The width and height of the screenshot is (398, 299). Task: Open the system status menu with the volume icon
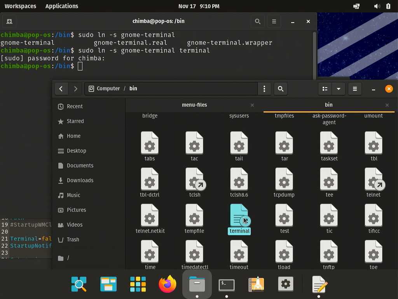pyautogui.click(x=377, y=6)
